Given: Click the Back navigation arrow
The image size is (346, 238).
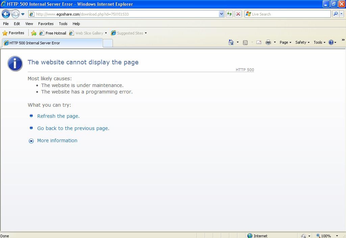Looking at the screenshot, I should click(6, 14).
